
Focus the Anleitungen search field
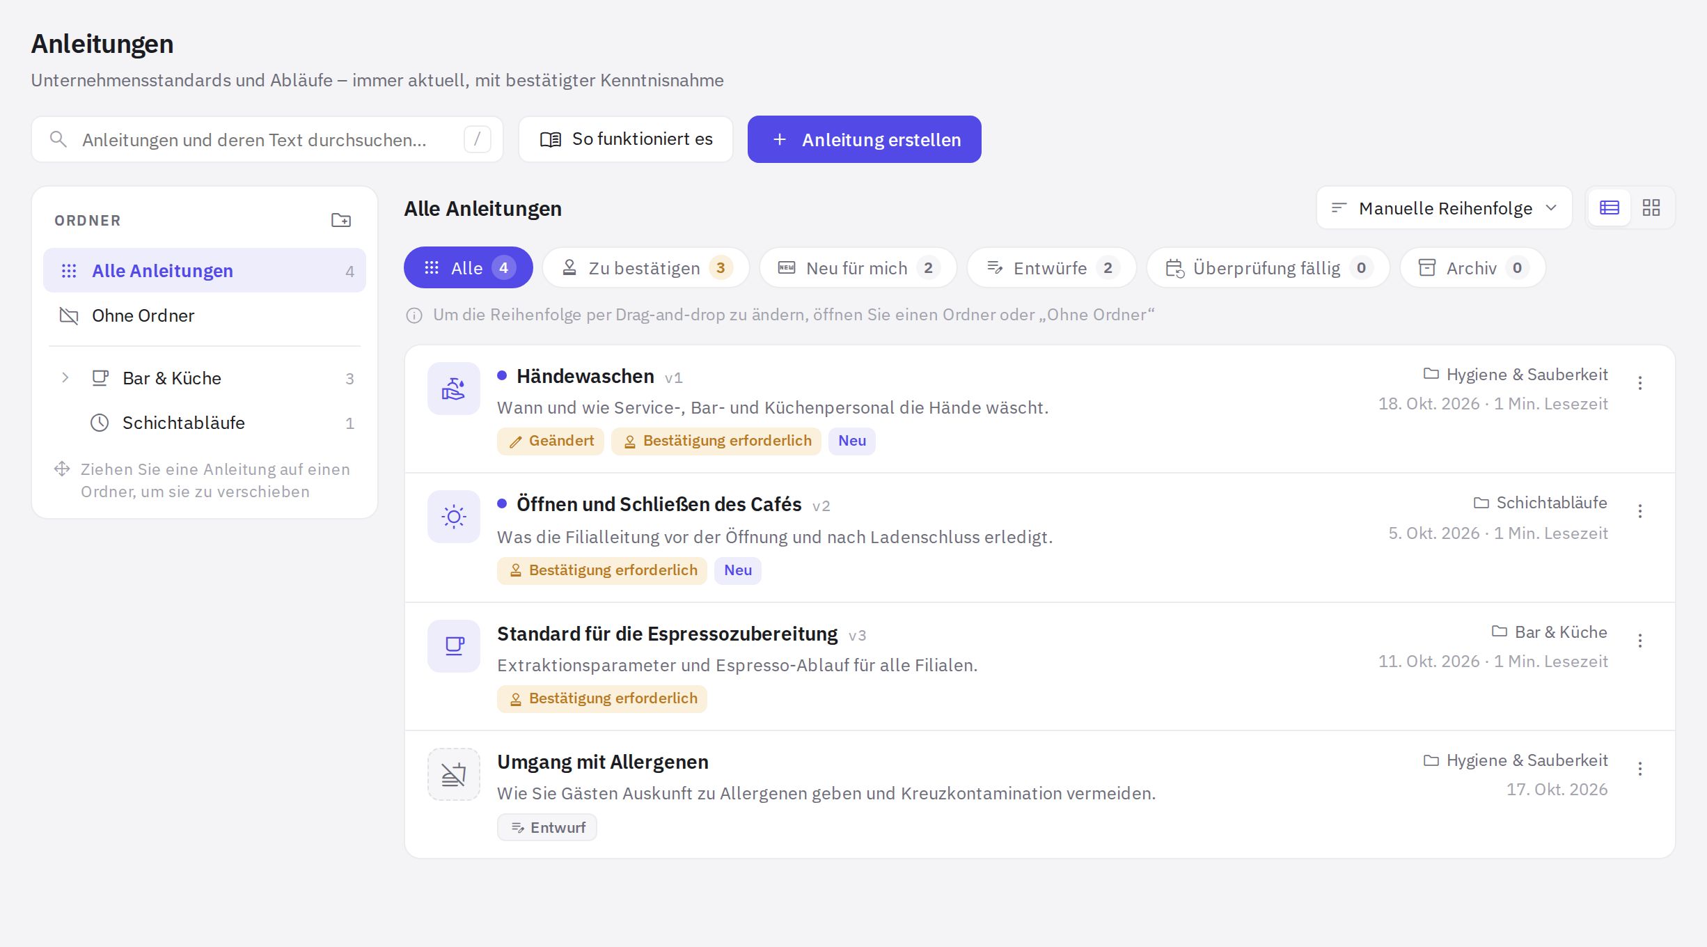point(267,139)
